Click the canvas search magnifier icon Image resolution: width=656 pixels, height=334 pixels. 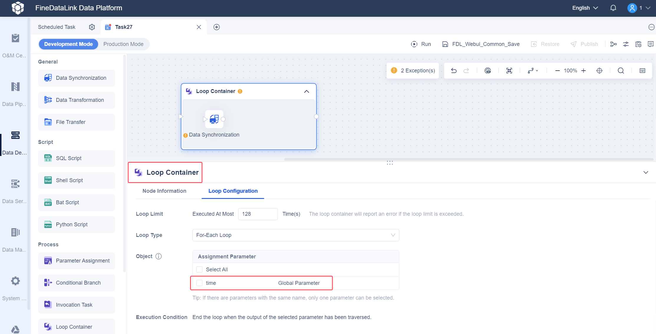(x=621, y=71)
